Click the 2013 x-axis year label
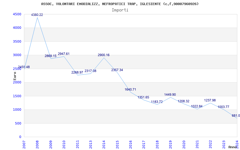 (x=91, y=144)
